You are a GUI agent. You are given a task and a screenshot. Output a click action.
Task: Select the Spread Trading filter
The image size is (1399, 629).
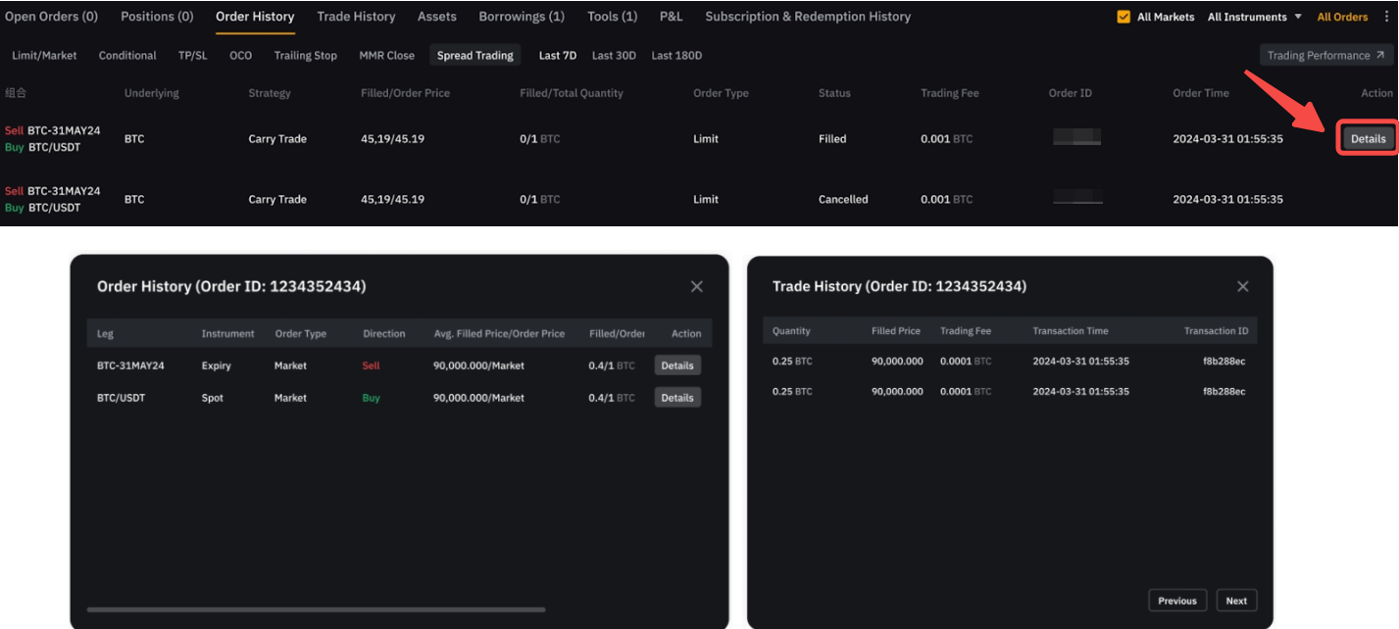(x=475, y=56)
